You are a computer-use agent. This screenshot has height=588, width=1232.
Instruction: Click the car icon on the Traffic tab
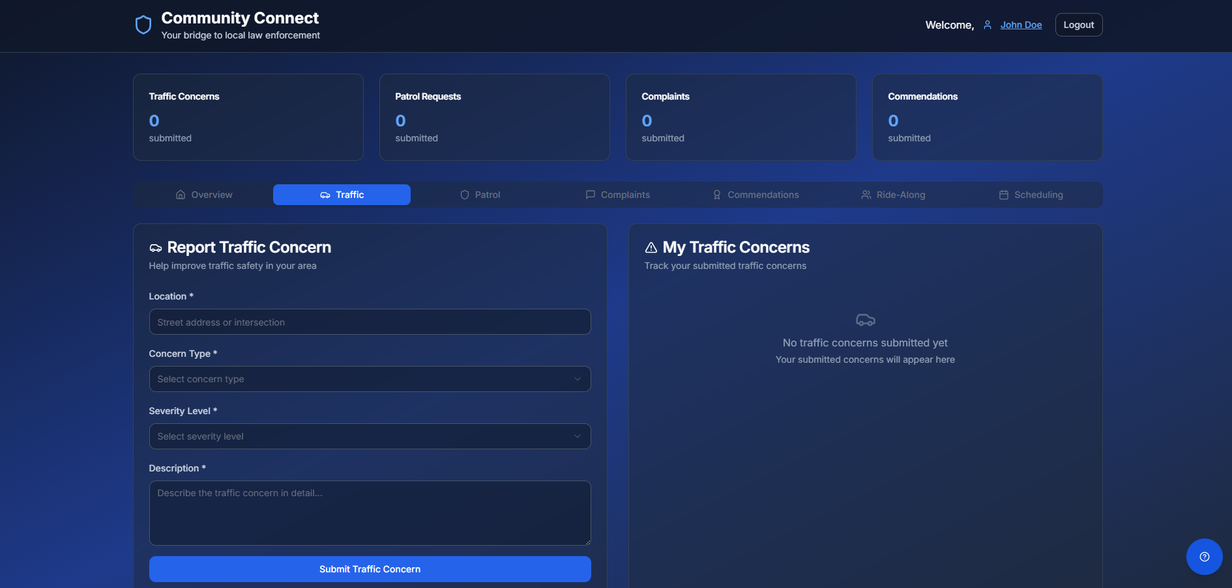click(x=325, y=195)
